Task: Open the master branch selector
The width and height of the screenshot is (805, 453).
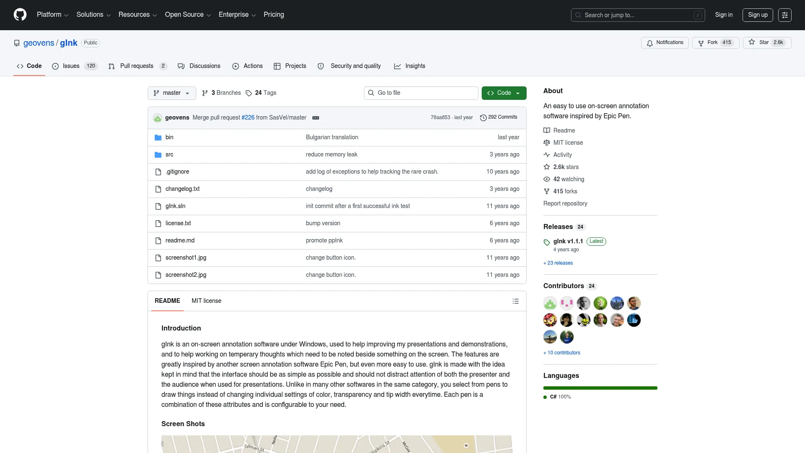Action: click(171, 93)
